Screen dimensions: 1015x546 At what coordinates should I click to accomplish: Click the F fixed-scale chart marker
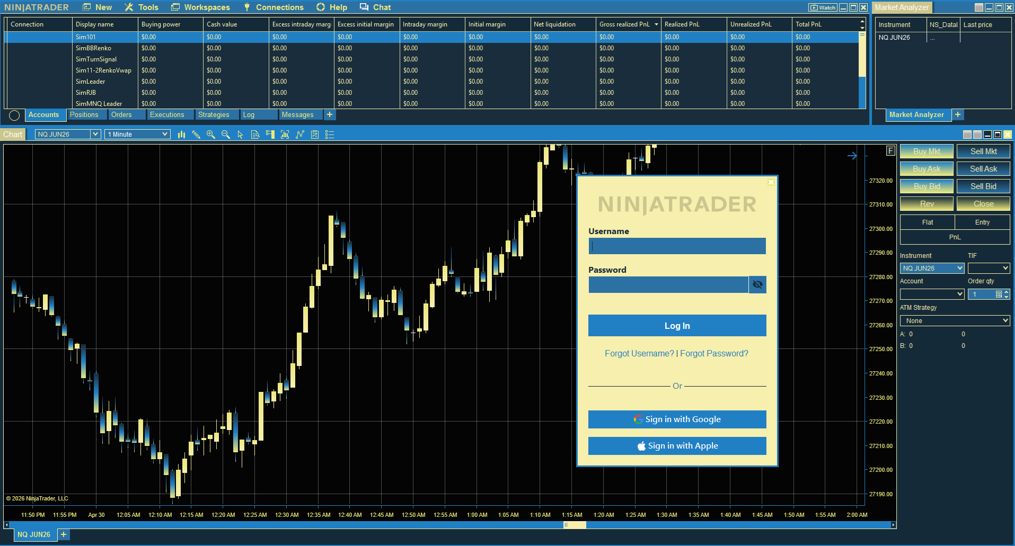(x=891, y=151)
